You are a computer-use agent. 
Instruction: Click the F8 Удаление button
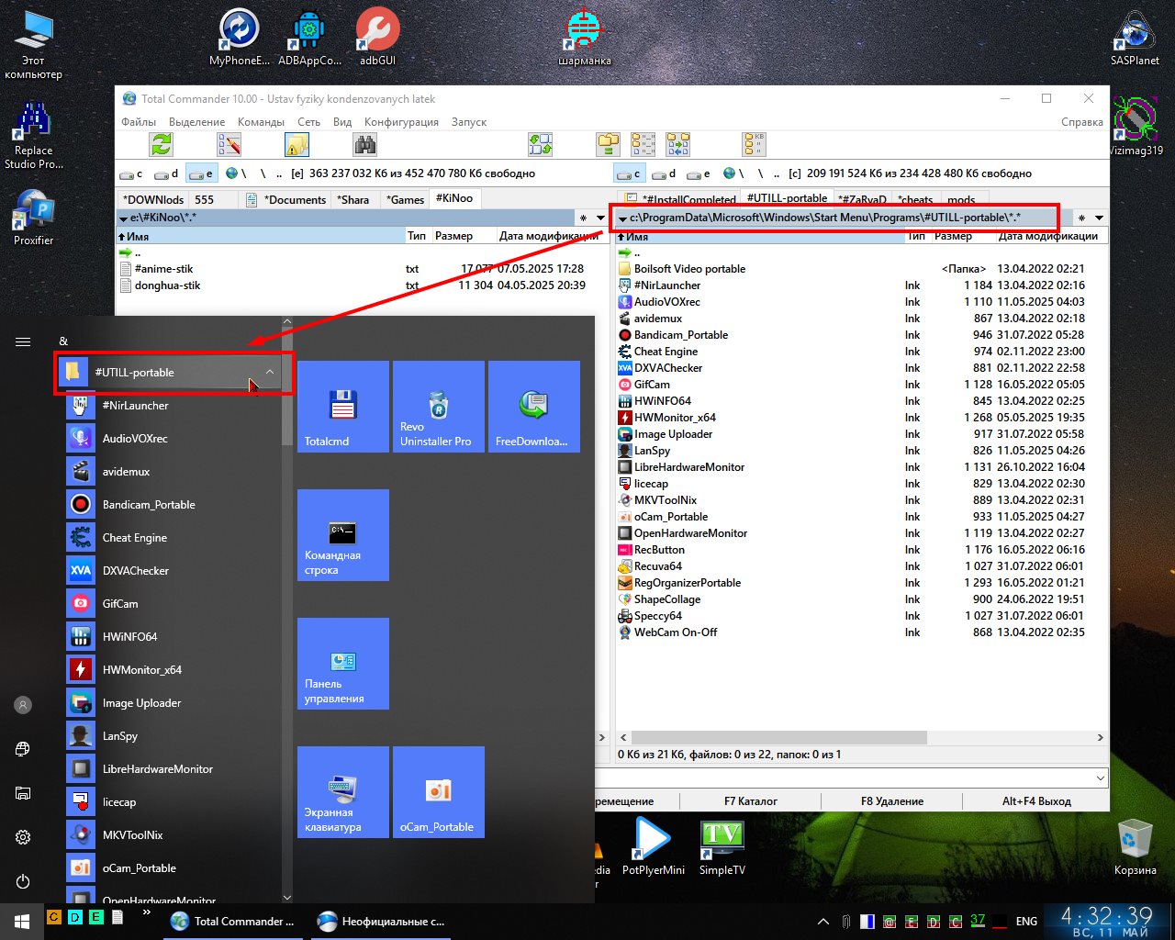click(x=891, y=801)
